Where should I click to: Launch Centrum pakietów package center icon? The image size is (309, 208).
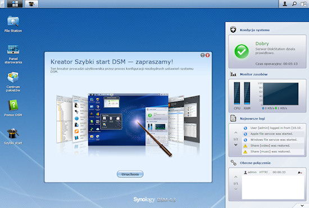click(13, 82)
